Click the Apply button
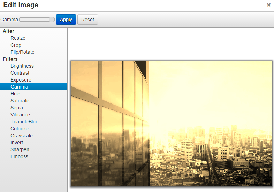The image size is (274, 192). (66, 20)
